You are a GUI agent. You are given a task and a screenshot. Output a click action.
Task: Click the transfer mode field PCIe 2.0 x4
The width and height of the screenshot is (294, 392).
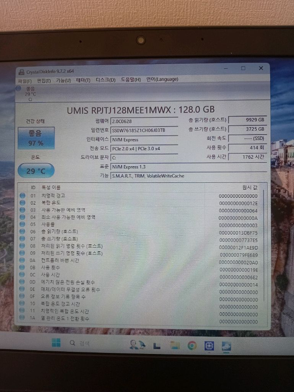click(144, 149)
